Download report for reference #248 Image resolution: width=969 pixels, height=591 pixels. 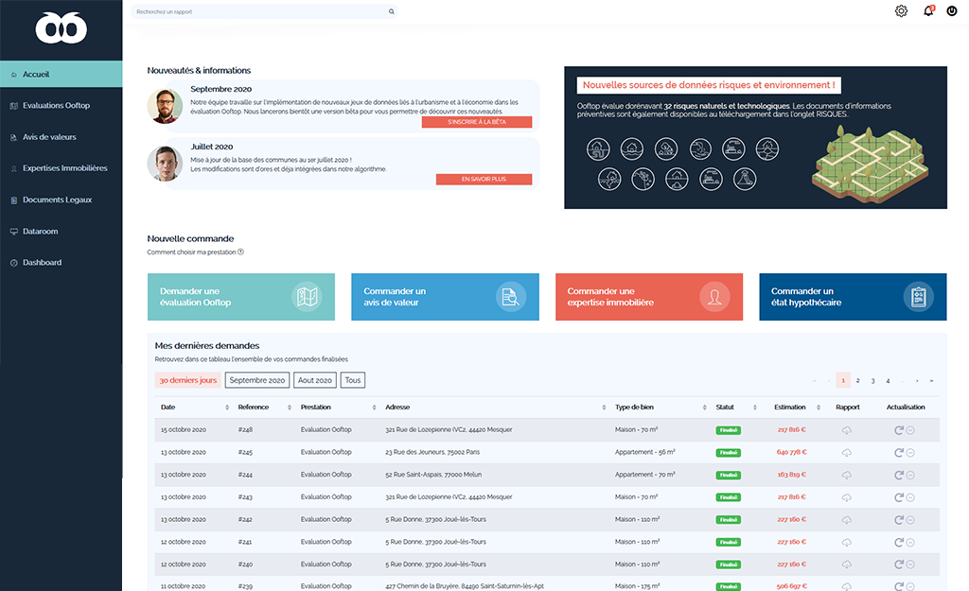[x=847, y=430]
